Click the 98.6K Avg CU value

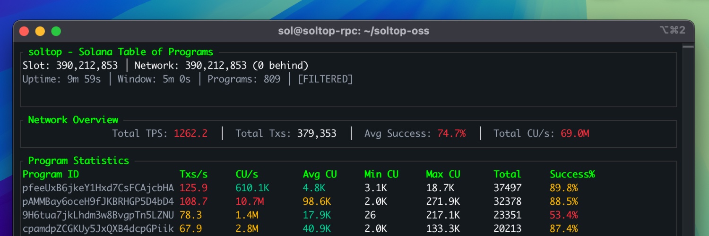[x=317, y=202]
